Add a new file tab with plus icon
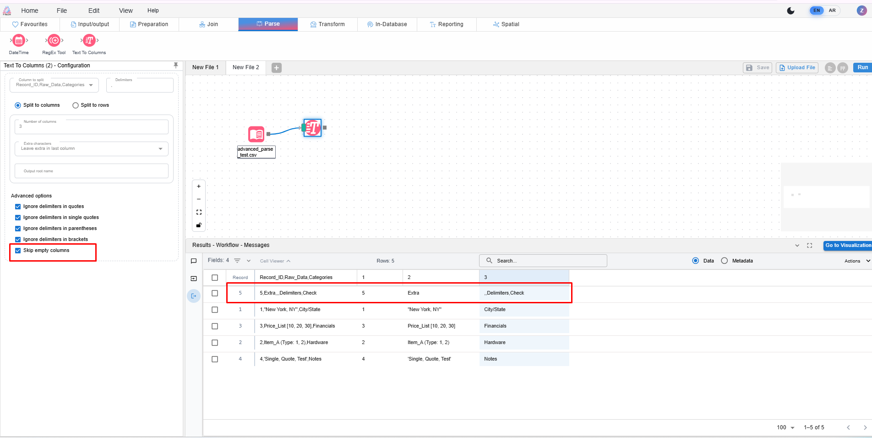The height and width of the screenshot is (438, 872). (x=277, y=68)
